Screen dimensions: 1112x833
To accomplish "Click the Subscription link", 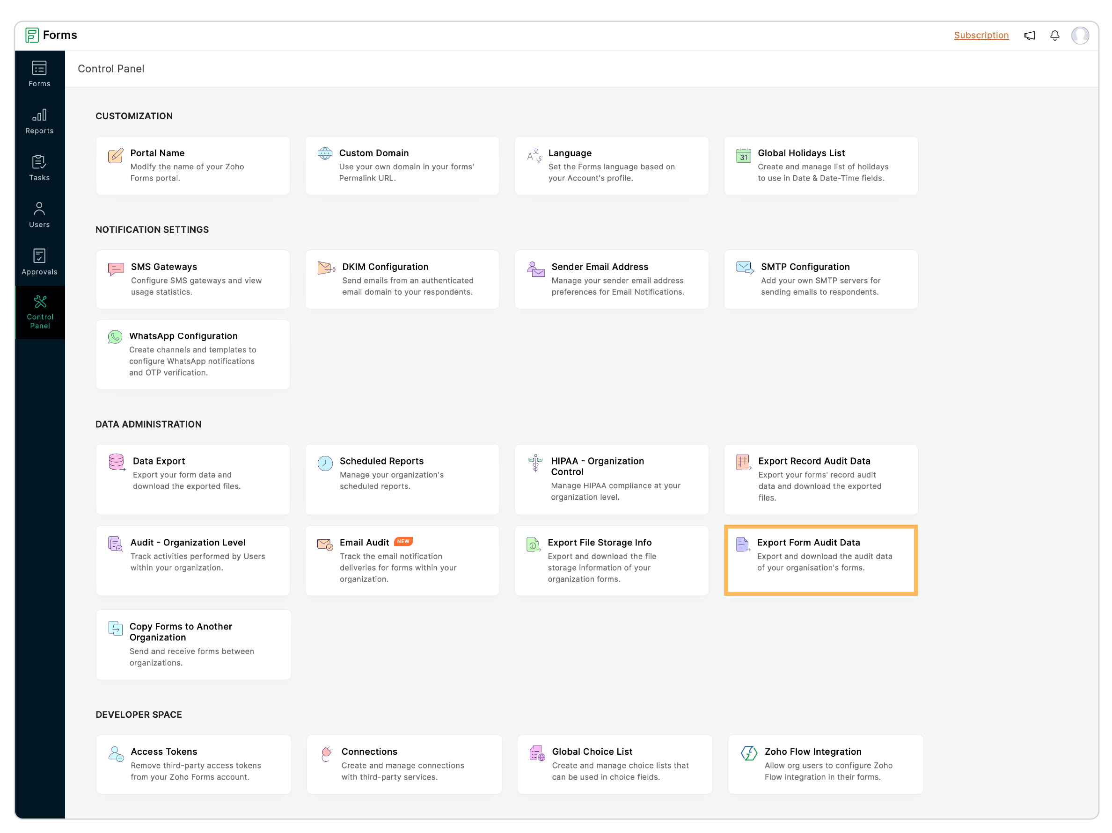I will point(981,35).
